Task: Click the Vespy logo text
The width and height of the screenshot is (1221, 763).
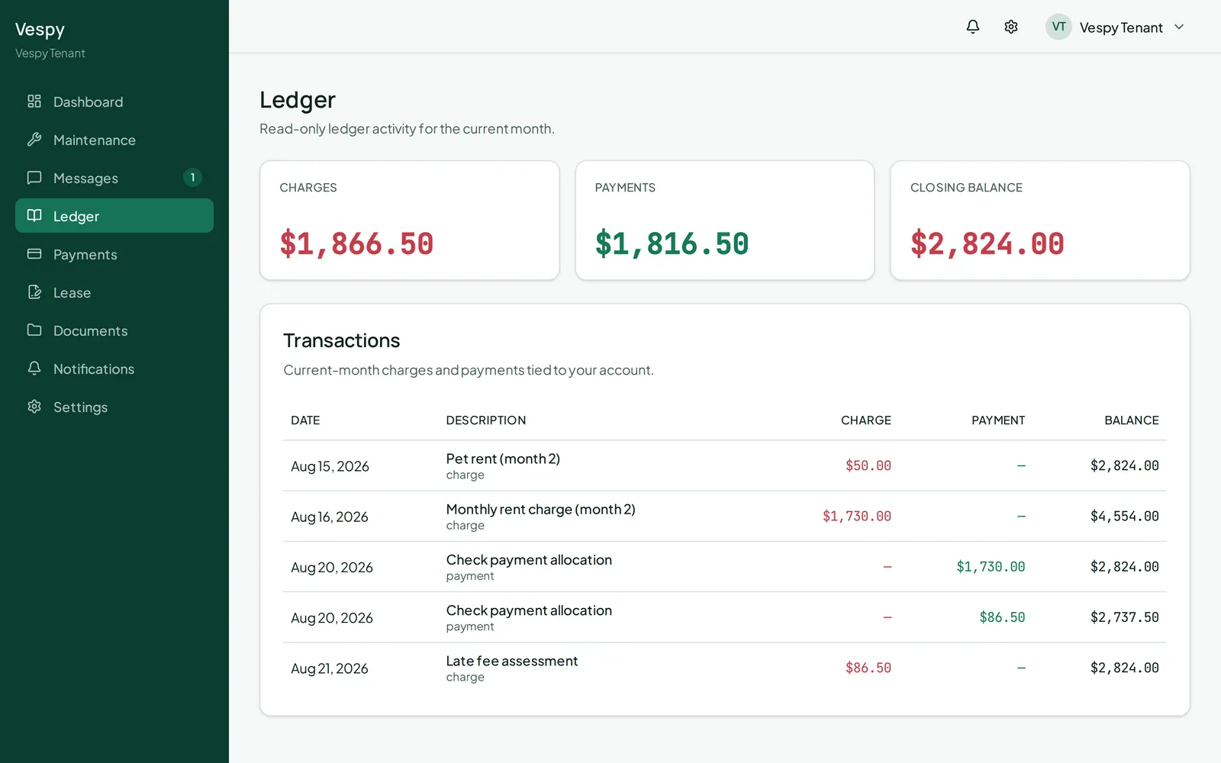Action: (x=40, y=30)
